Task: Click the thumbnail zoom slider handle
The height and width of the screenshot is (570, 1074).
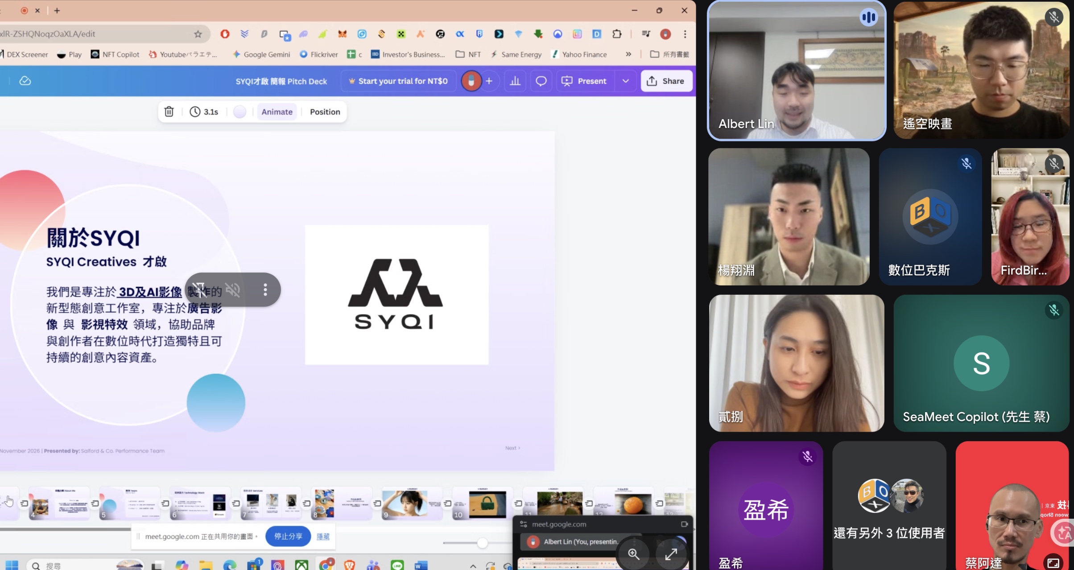Action: (482, 543)
